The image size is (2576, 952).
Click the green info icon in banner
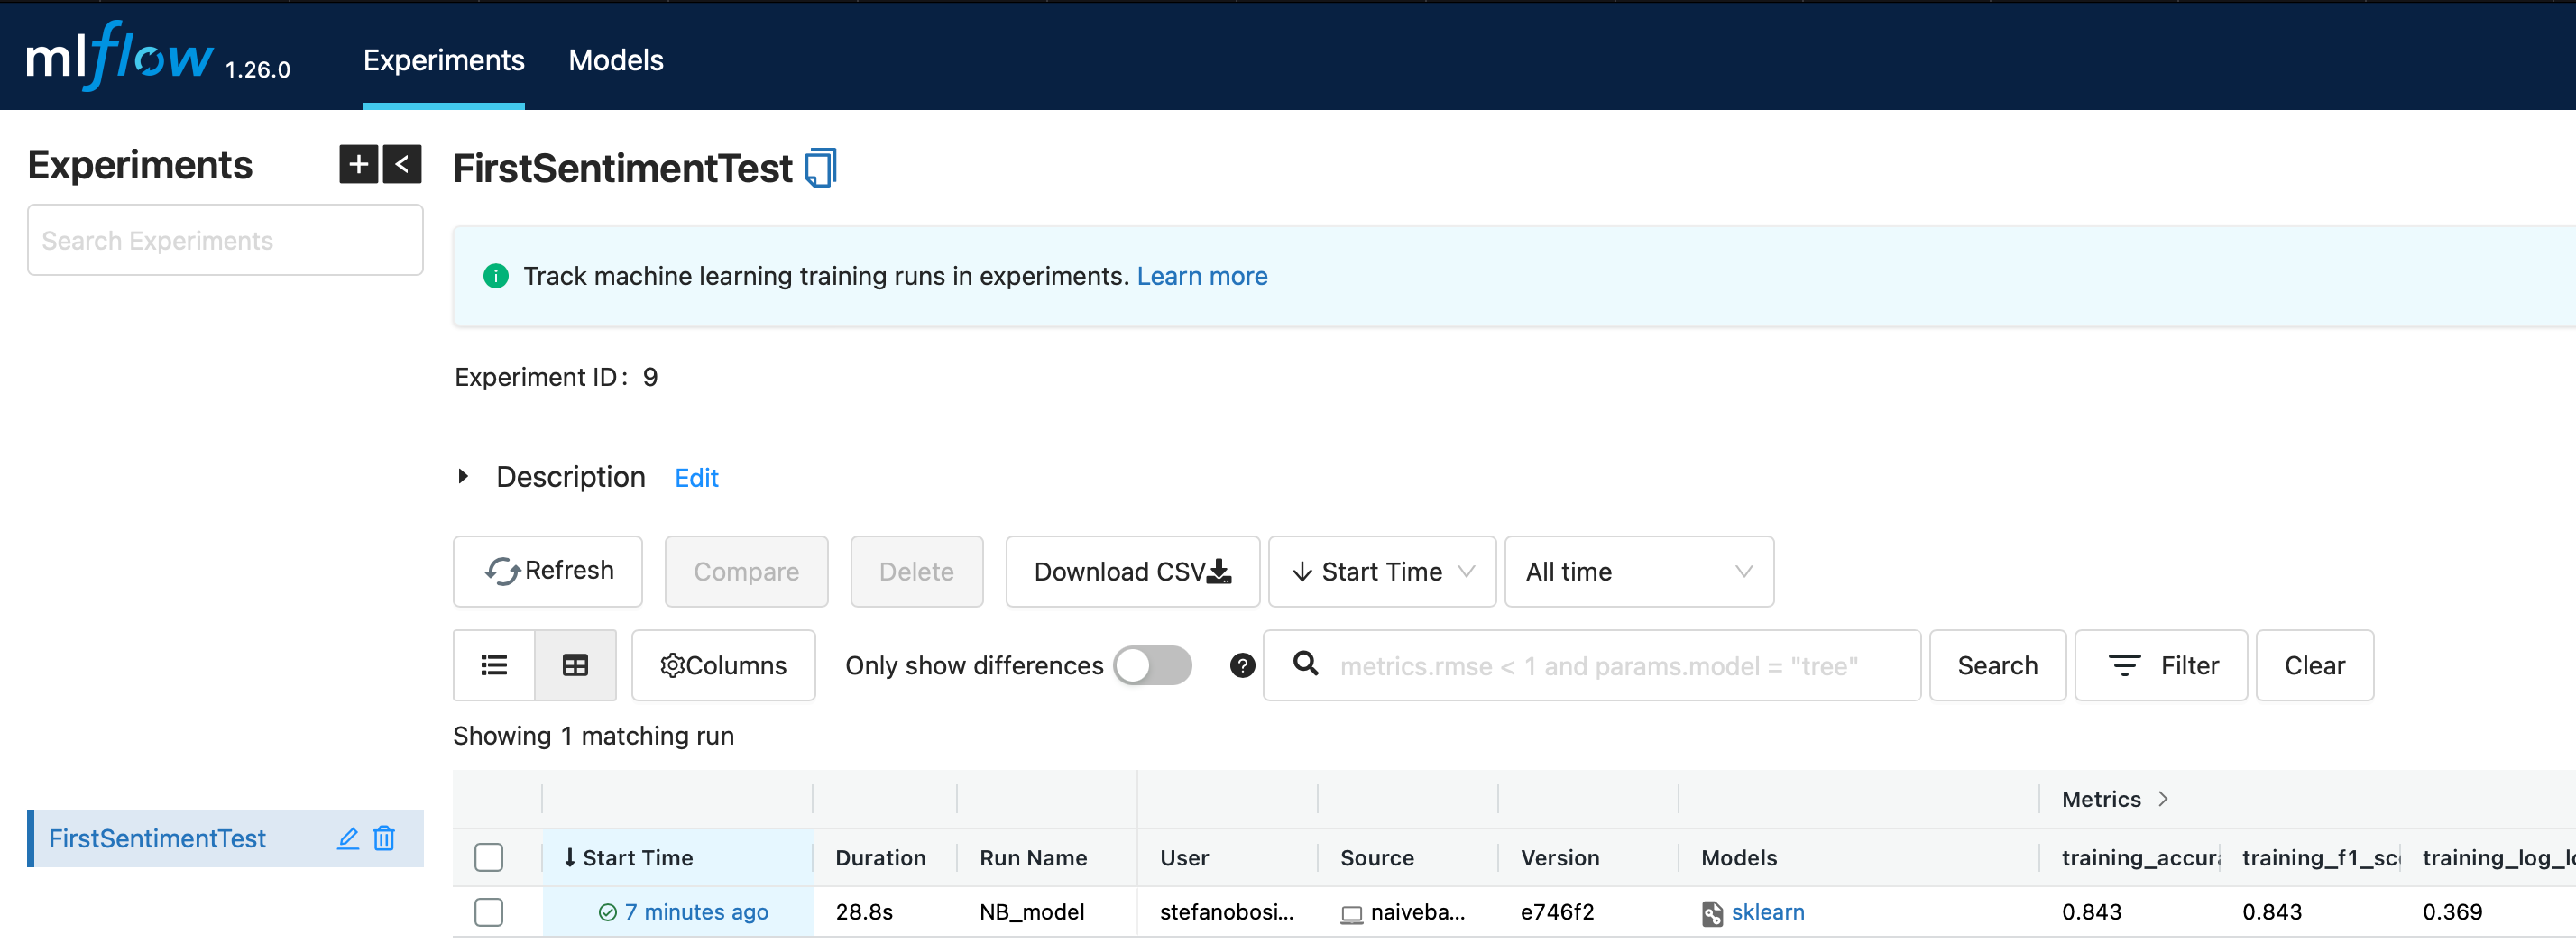tap(496, 276)
